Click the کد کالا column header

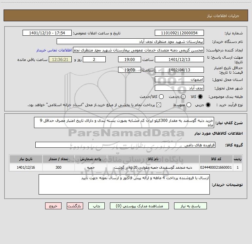pyautogui.click(x=216, y=159)
